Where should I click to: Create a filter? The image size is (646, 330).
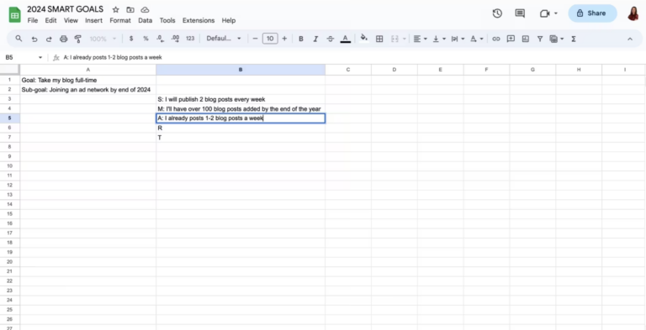click(x=540, y=39)
